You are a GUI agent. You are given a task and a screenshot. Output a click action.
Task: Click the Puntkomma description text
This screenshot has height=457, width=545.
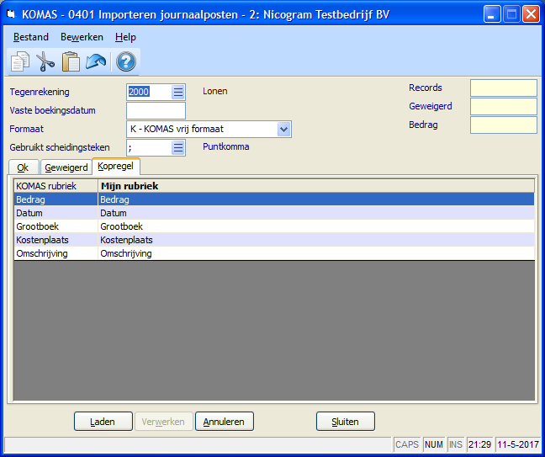coord(226,146)
